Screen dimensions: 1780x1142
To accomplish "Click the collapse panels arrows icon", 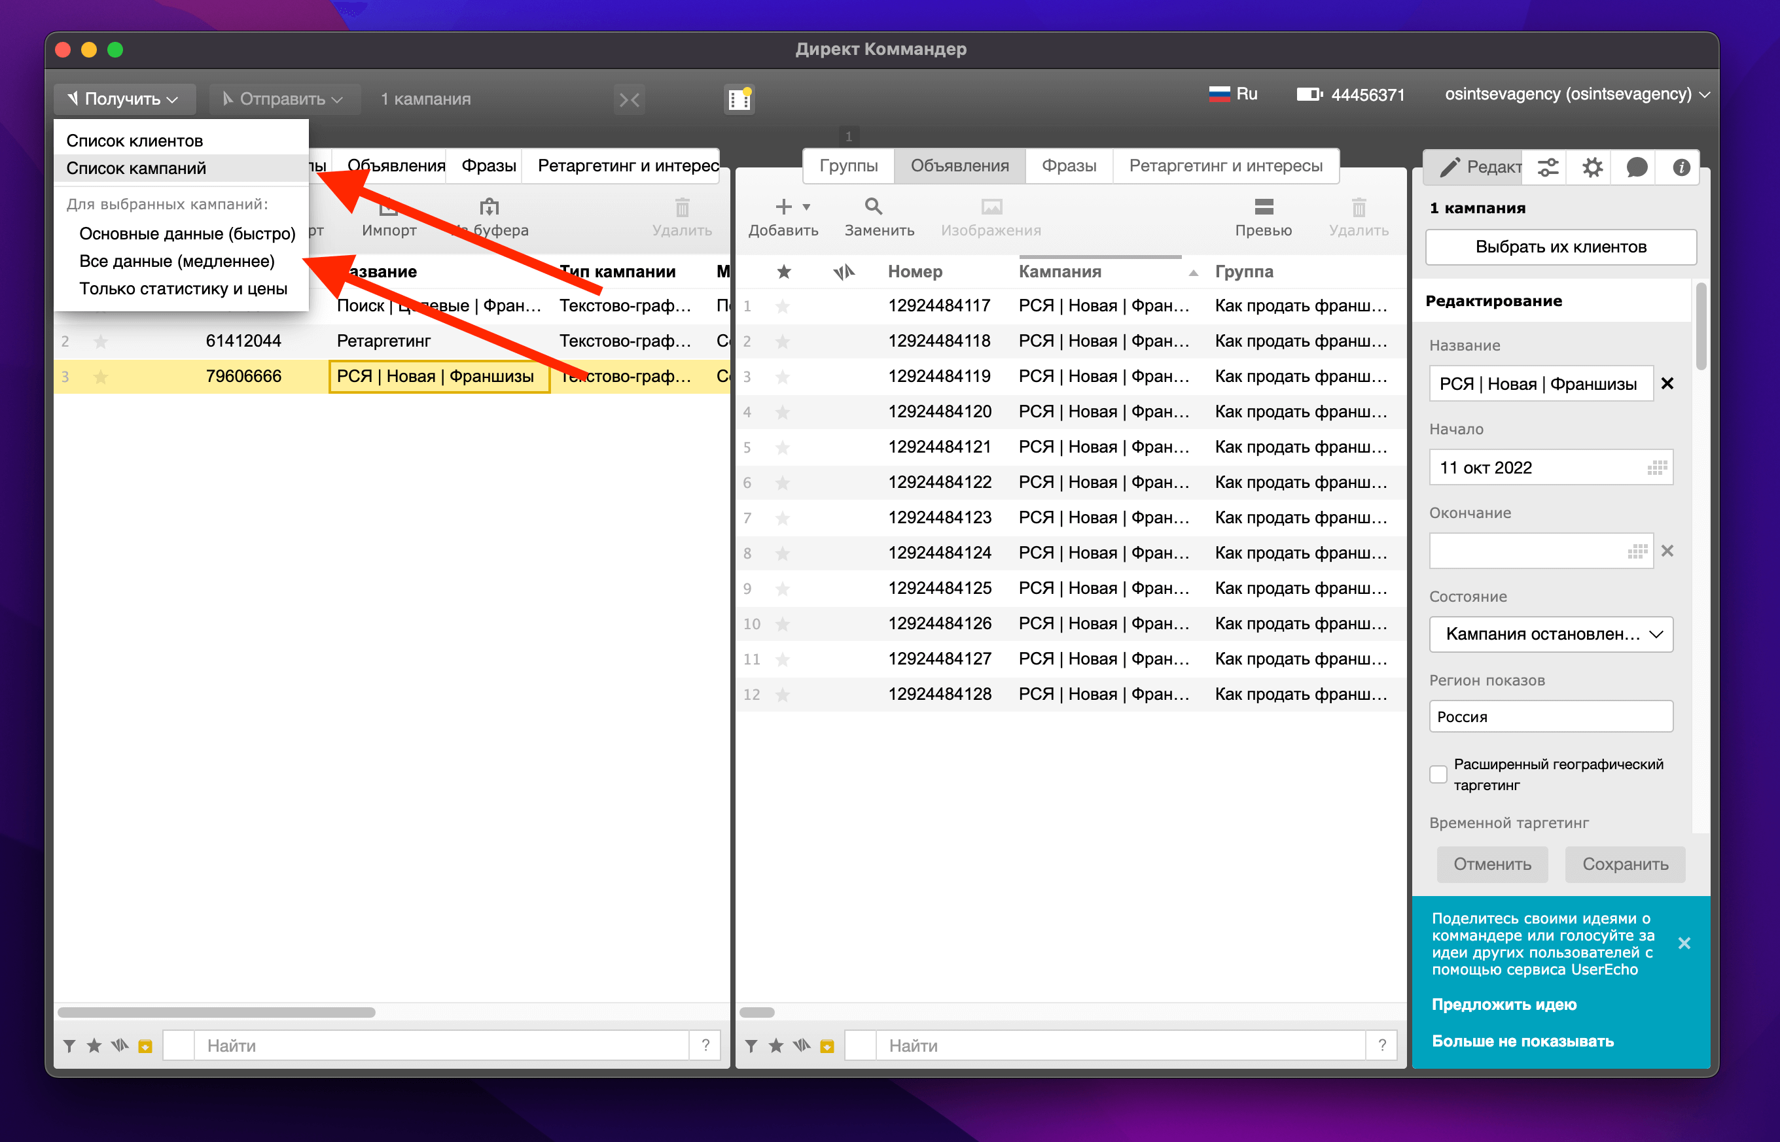I will tap(629, 99).
